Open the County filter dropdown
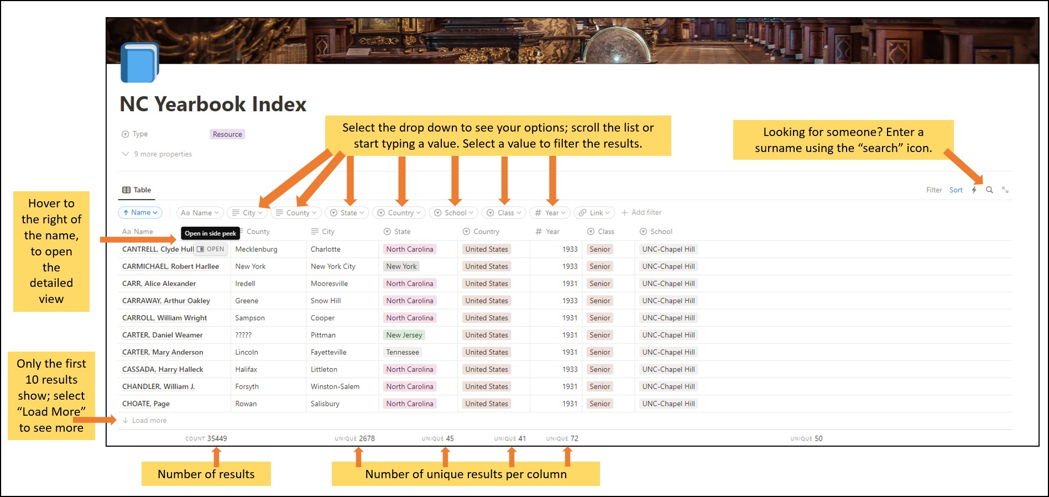The height and width of the screenshot is (497, 1049). click(x=296, y=213)
